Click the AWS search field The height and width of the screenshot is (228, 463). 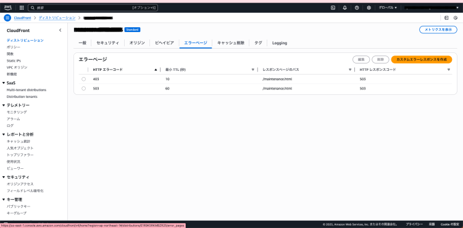pyautogui.click(x=93, y=8)
